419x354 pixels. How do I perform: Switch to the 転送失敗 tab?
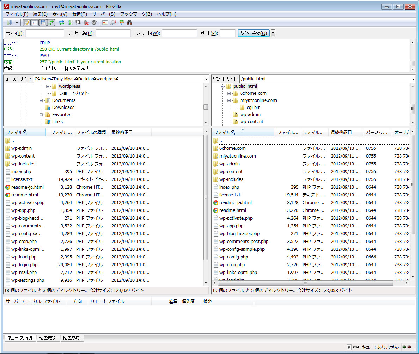pyautogui.click(x=48, y=338)
